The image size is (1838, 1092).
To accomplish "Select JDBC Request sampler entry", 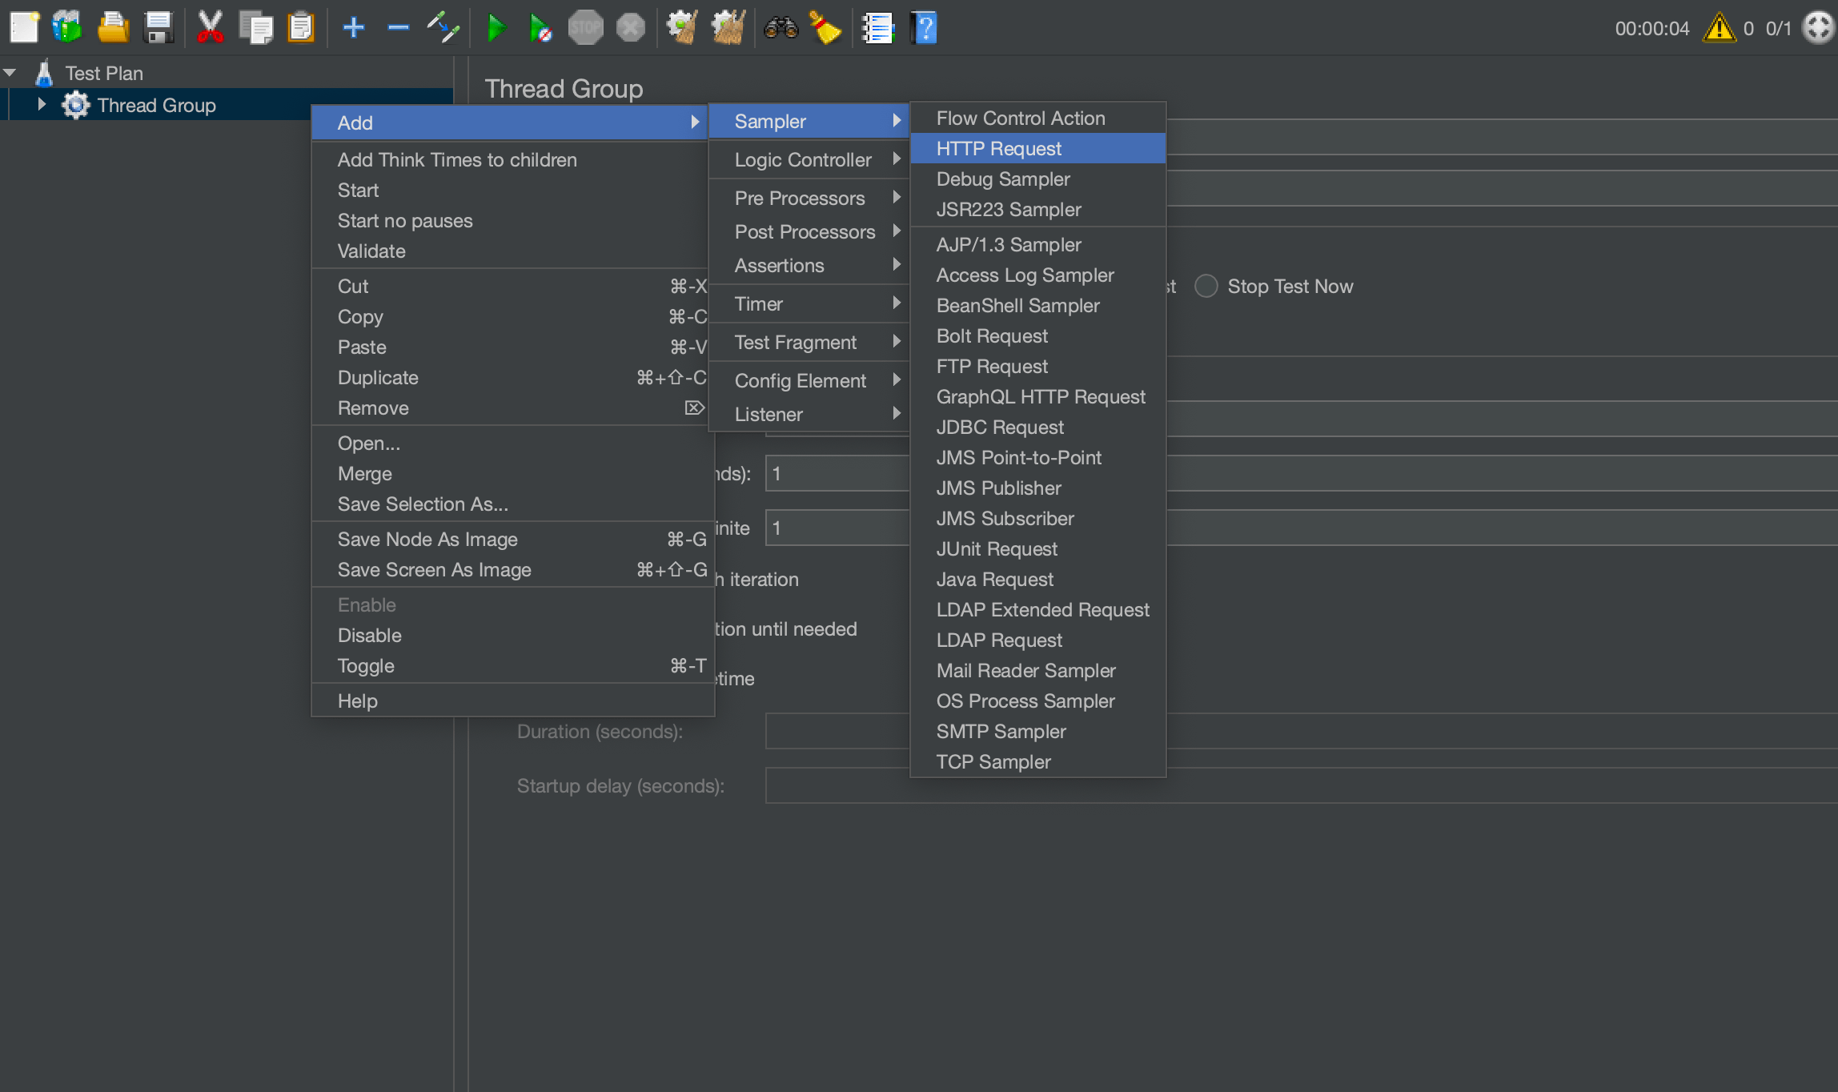I will 1000,428.
